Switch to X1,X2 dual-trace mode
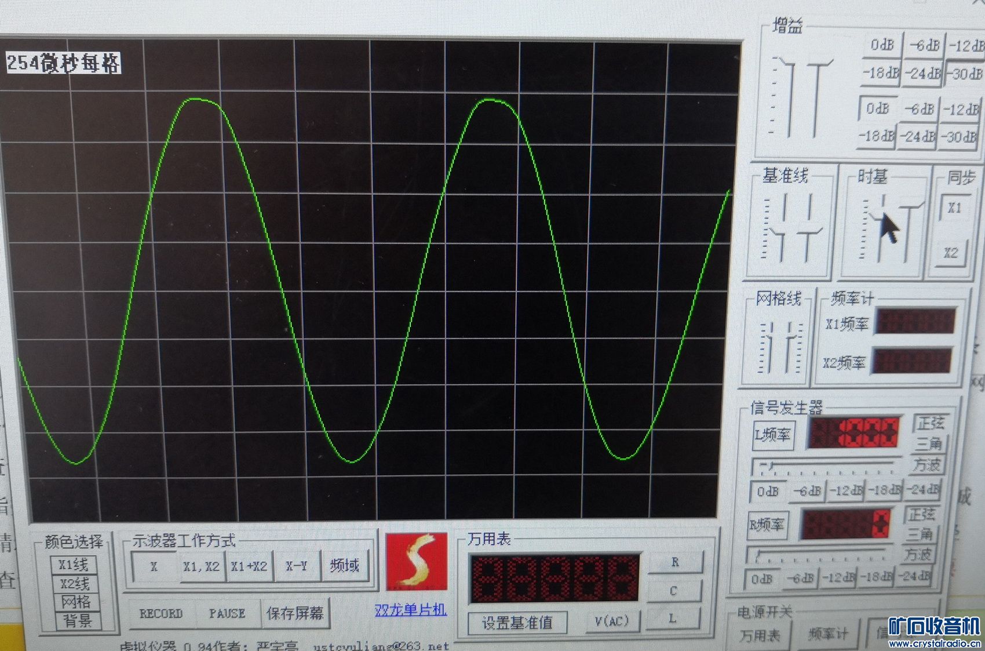Screen dimensions: 985x651 202,566
